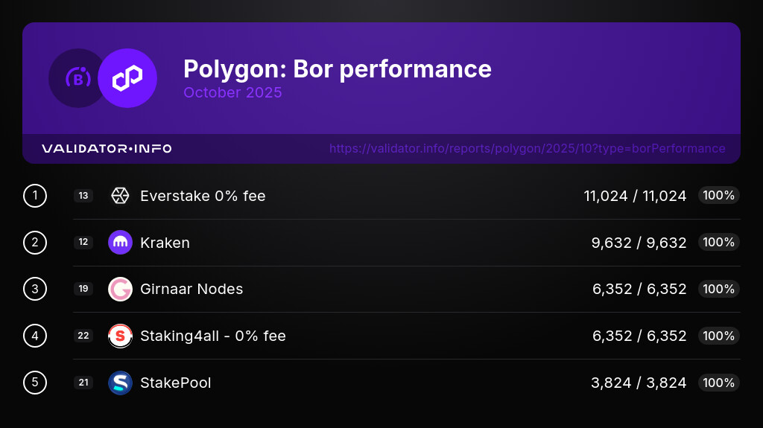Click the October 2025 date label
This screenshot has height=428, width=763.
click(232, 93)
